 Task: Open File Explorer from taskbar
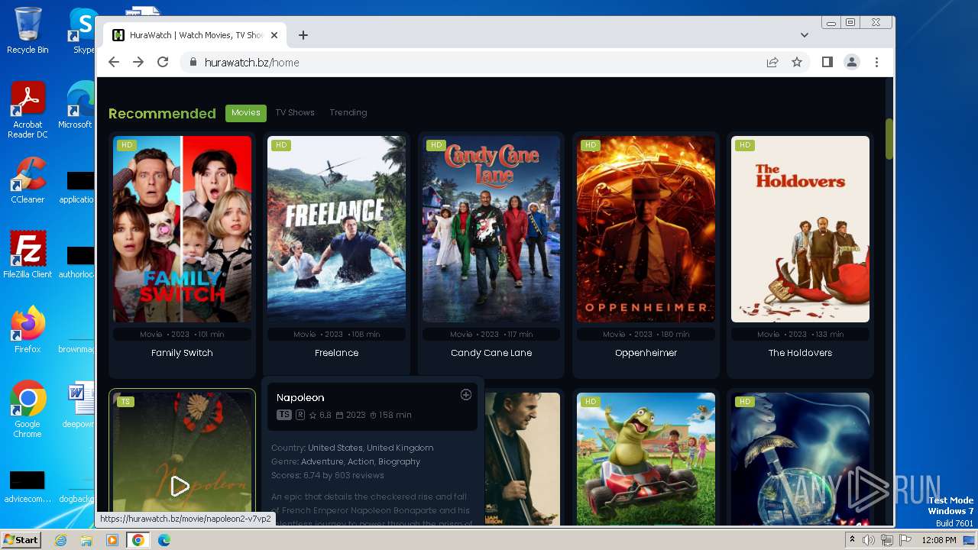[x=86, y=540]
